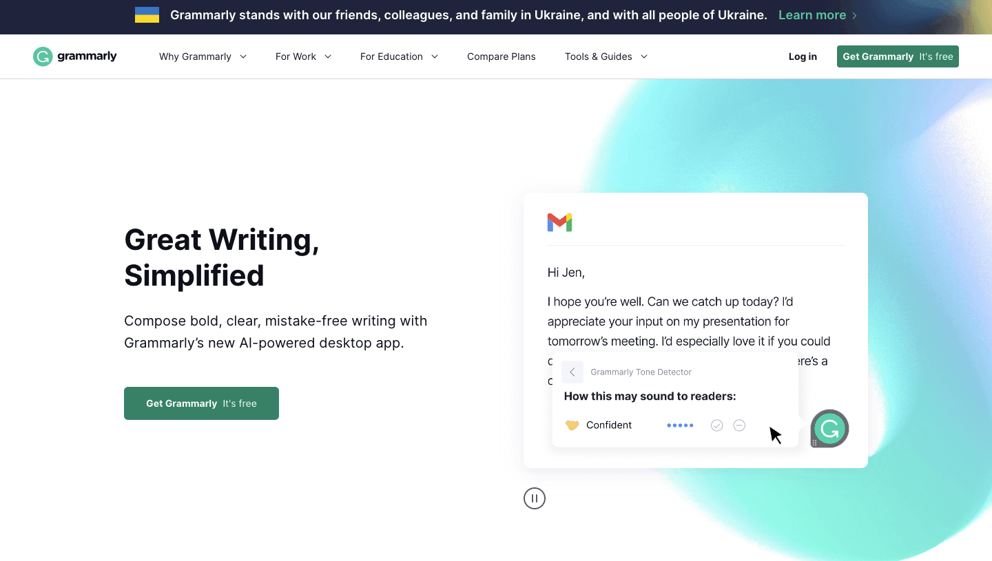This screenshot has width=992, height=561.
Task: Expand the Tools & Guides dropdown
Action: [606, 56]
